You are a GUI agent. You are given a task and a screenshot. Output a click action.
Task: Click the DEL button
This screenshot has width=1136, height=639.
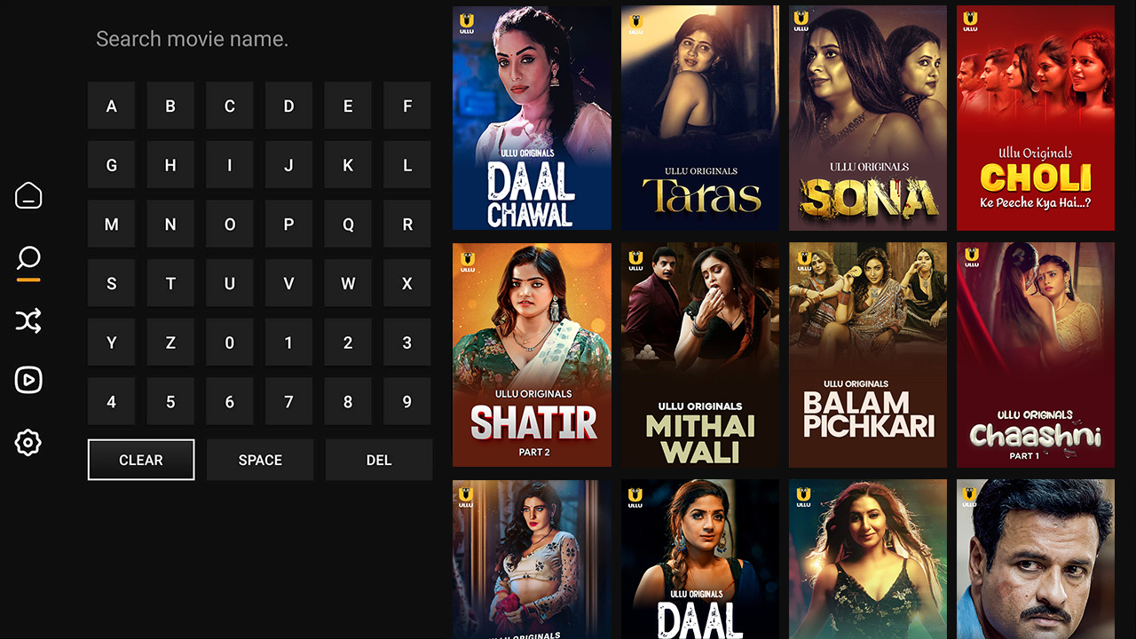click(x=379, y=460)
